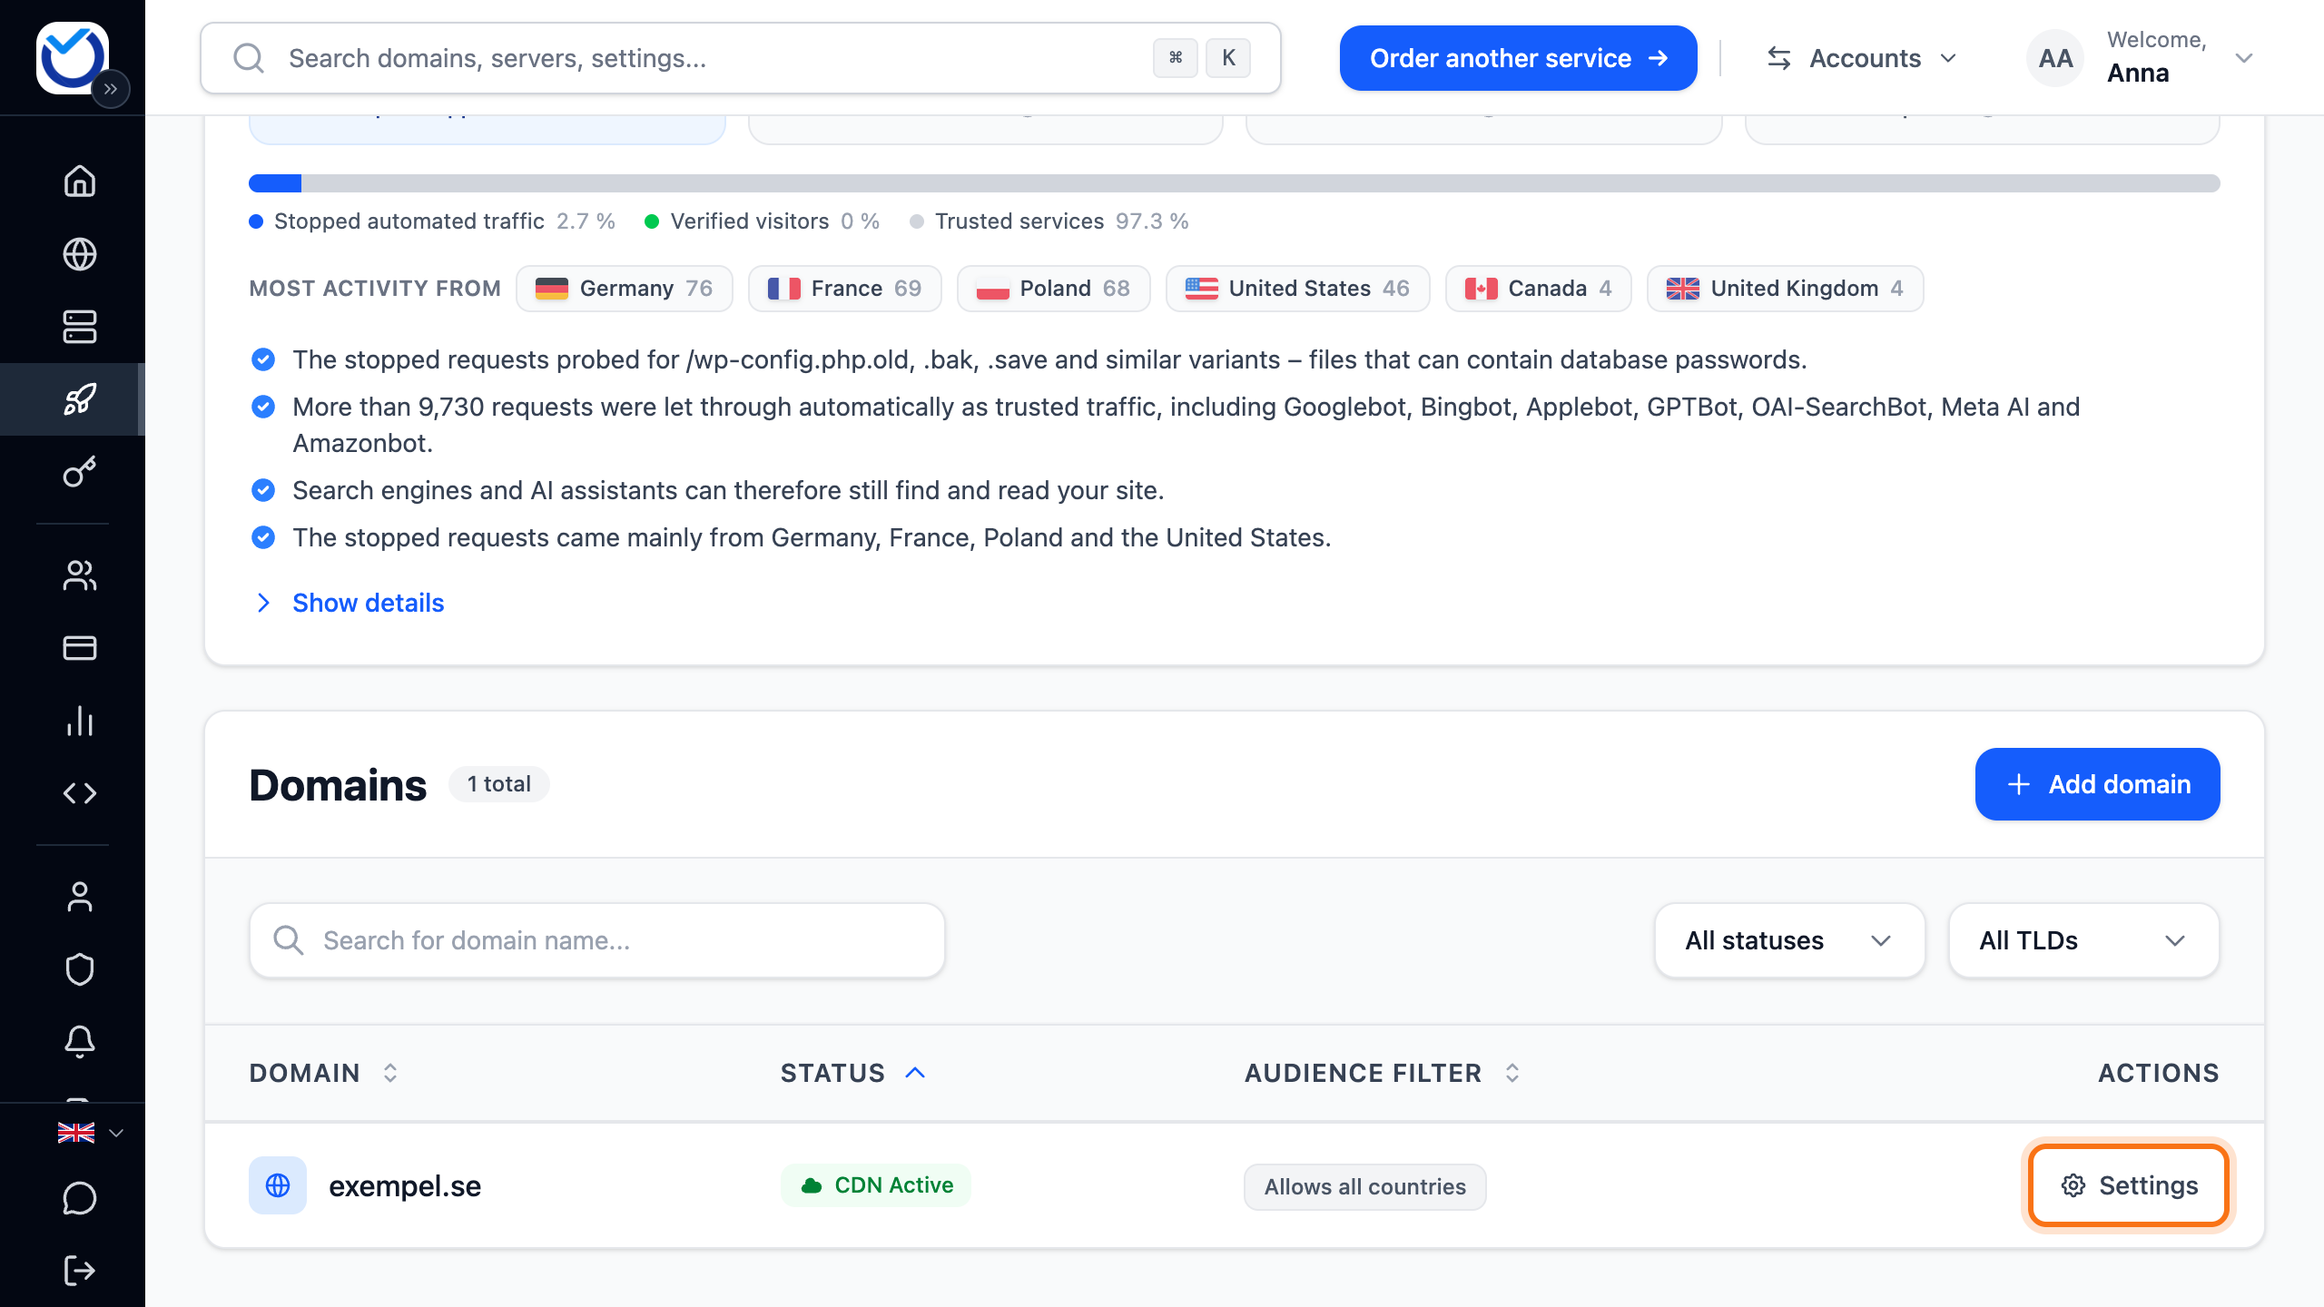The image size is (2324, 1307).
Task: Click the Germany 76 country chip
Action: point(624,289)
